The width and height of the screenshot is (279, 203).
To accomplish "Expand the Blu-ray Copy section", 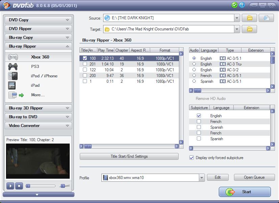I will pyautogui.click(x=38, y=37).
